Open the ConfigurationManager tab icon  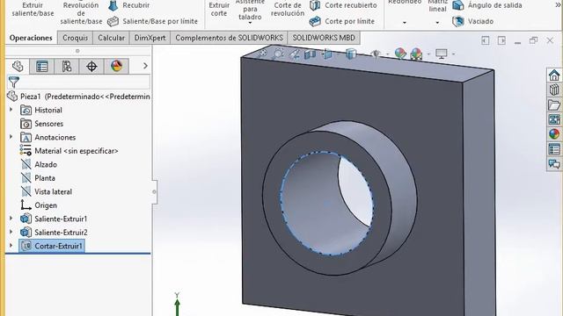[67, 67]
